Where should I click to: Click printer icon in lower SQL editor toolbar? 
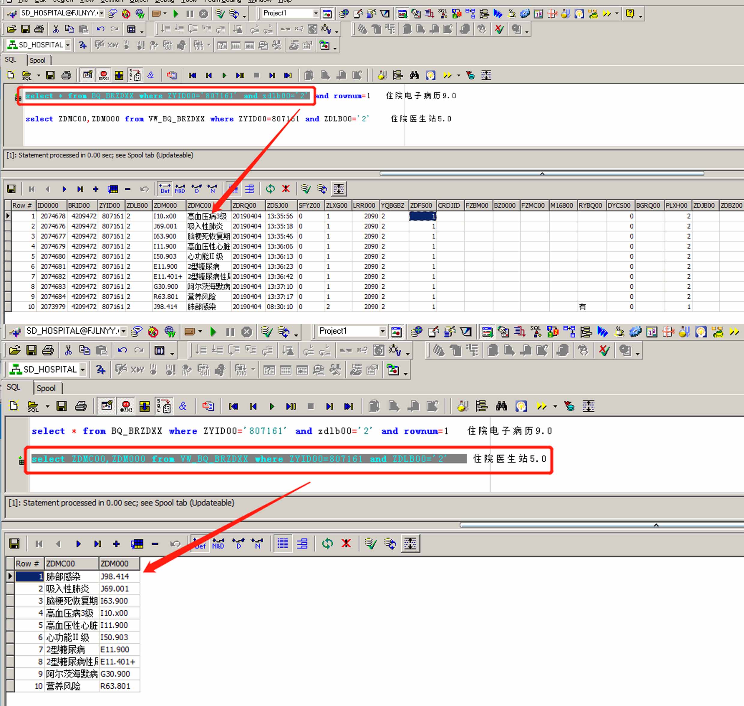(x=81, y=406)
